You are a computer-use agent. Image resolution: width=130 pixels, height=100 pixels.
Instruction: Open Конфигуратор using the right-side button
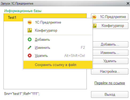[x=111, y=26]
